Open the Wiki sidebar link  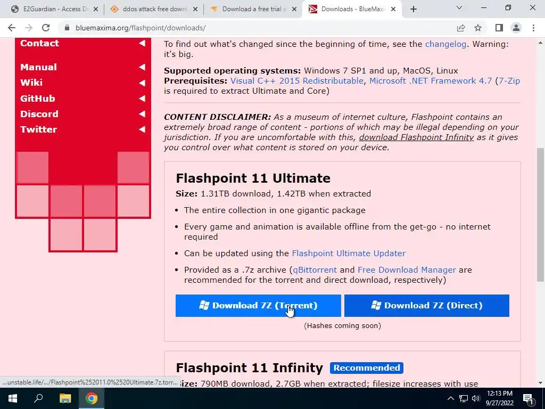pos(31,83)
